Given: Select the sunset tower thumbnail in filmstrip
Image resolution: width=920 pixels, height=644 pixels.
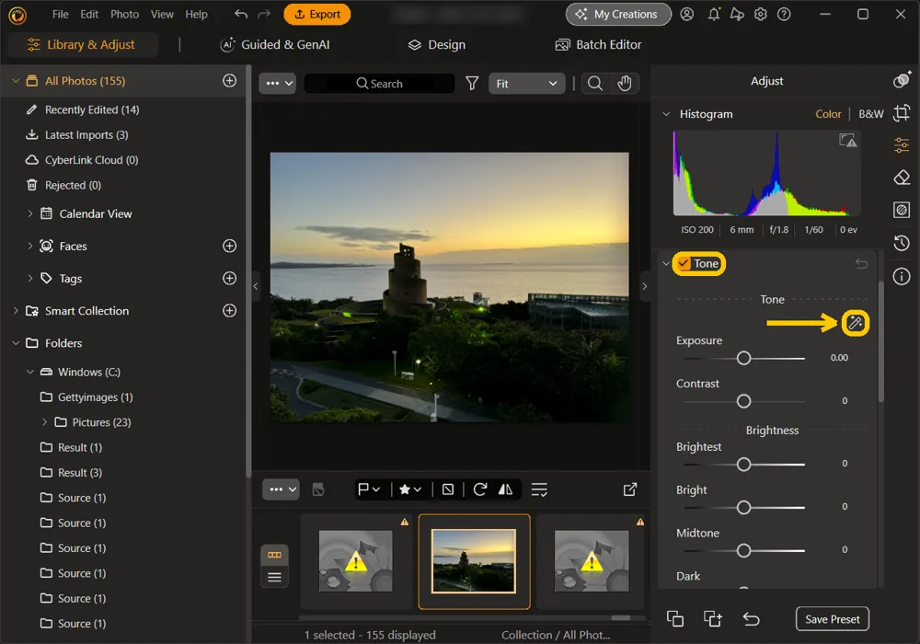Looking at the screenshot, I should (474, 561).
